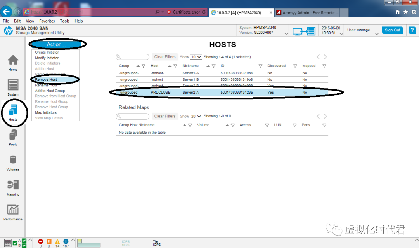The height and width of the screenshot is (248, 419).
Task: Filter the Host column funnel icon
Action: point(175,66)
